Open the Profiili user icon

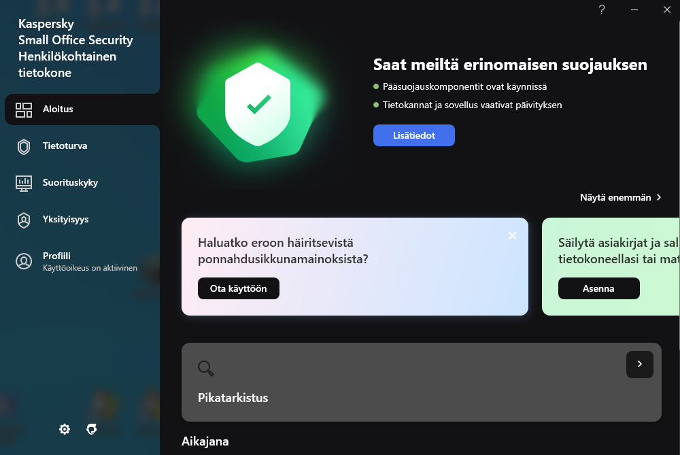point(24,262)
